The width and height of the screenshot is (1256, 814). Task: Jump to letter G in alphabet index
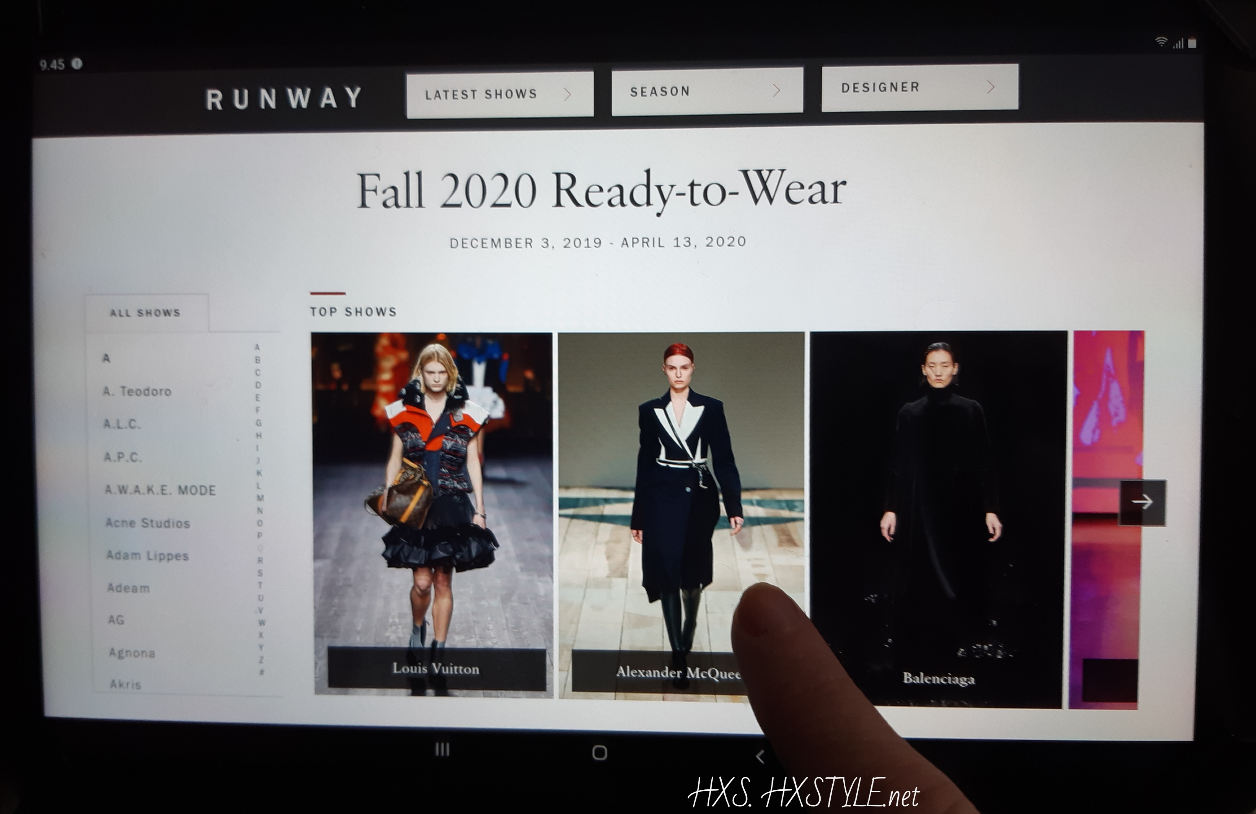259,423
